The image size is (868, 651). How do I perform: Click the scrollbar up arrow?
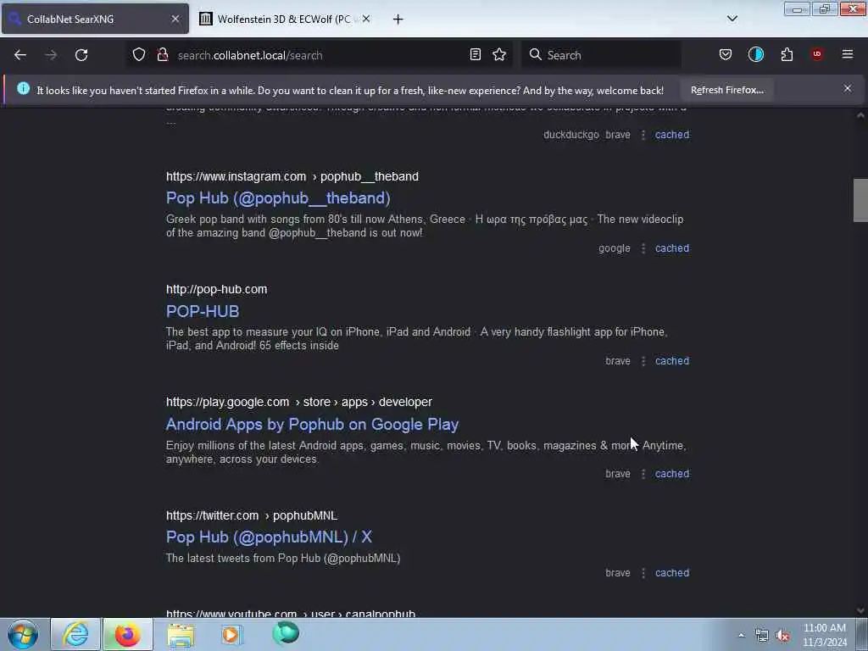[860, 115]
